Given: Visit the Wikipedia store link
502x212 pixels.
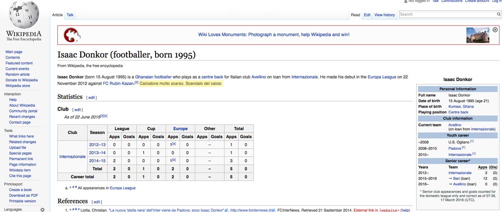Looking at the screenshot, I should 18,86.
